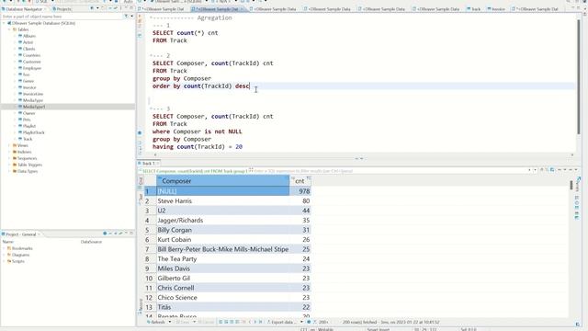
Task: Expand the Data Types node
Action: point(9,171)
